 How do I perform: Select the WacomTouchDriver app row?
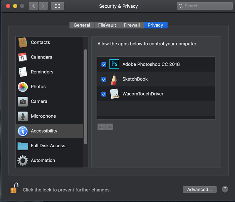(x=156, y=94)
